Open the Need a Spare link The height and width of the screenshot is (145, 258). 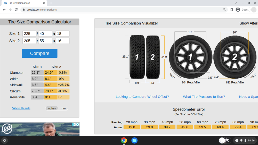248,97
